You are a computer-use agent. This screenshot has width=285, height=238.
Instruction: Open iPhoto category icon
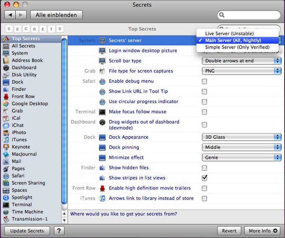(6, 133)
